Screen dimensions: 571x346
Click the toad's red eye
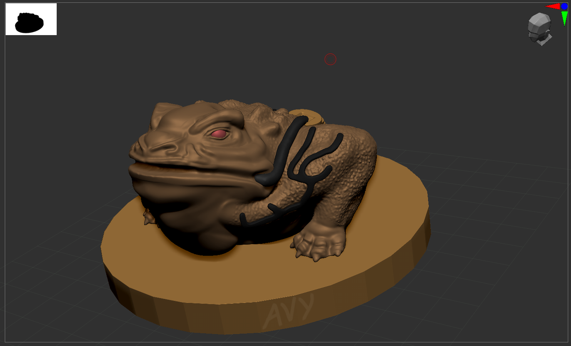218,135
